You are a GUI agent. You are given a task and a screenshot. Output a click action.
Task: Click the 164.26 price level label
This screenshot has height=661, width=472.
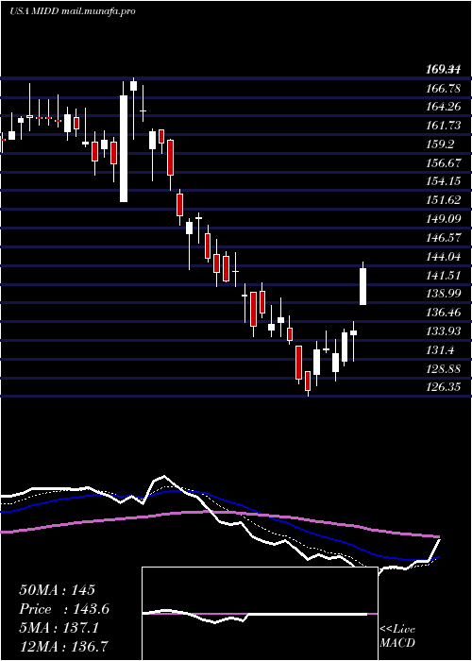tap(444, 107)
